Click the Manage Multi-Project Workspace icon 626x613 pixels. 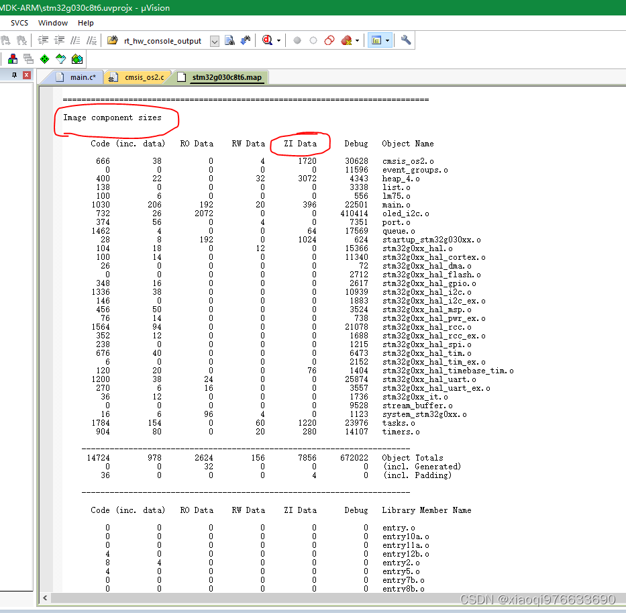click(x=28, y=59)
